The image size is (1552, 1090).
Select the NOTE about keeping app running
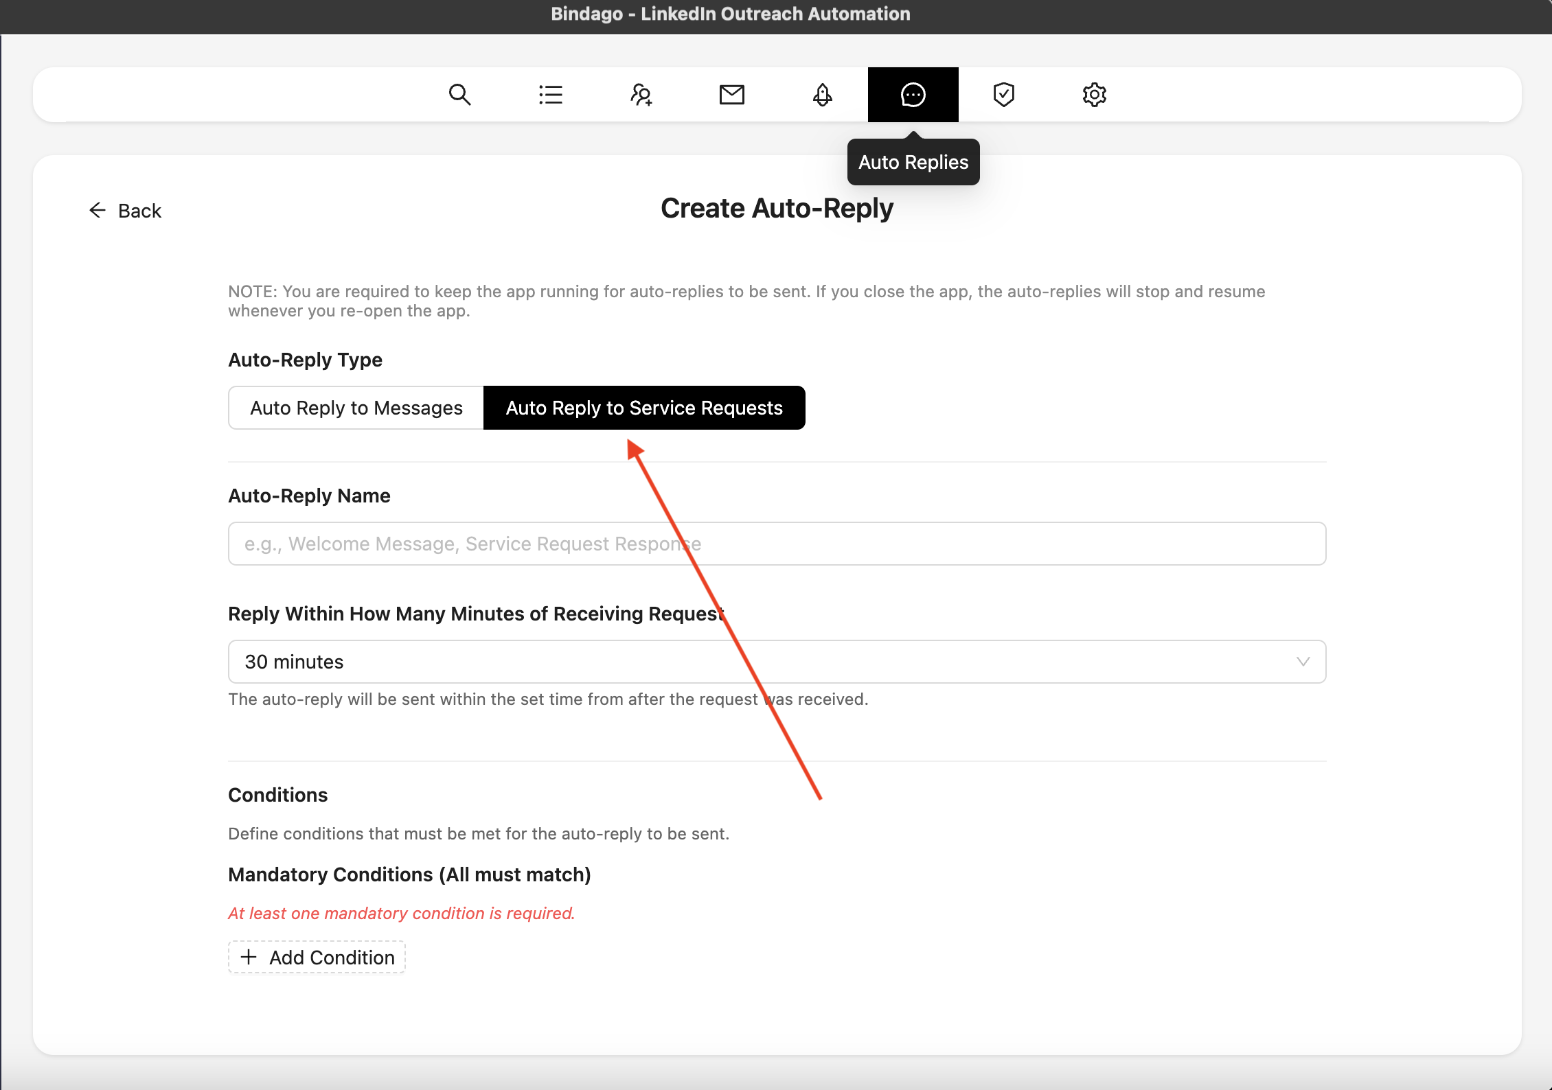pos(746,301)
